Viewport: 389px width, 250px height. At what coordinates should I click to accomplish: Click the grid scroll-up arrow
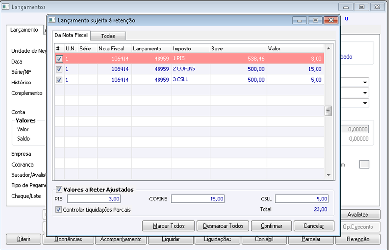tap(329, 49)
